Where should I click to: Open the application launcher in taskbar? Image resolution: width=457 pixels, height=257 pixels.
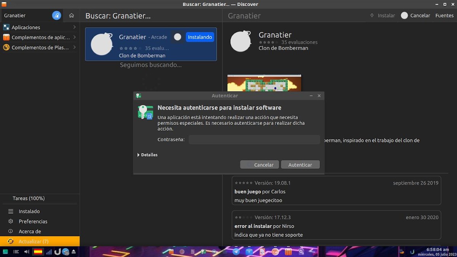(5, 252)
